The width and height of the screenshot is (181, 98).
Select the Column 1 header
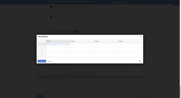pos(58,41)
